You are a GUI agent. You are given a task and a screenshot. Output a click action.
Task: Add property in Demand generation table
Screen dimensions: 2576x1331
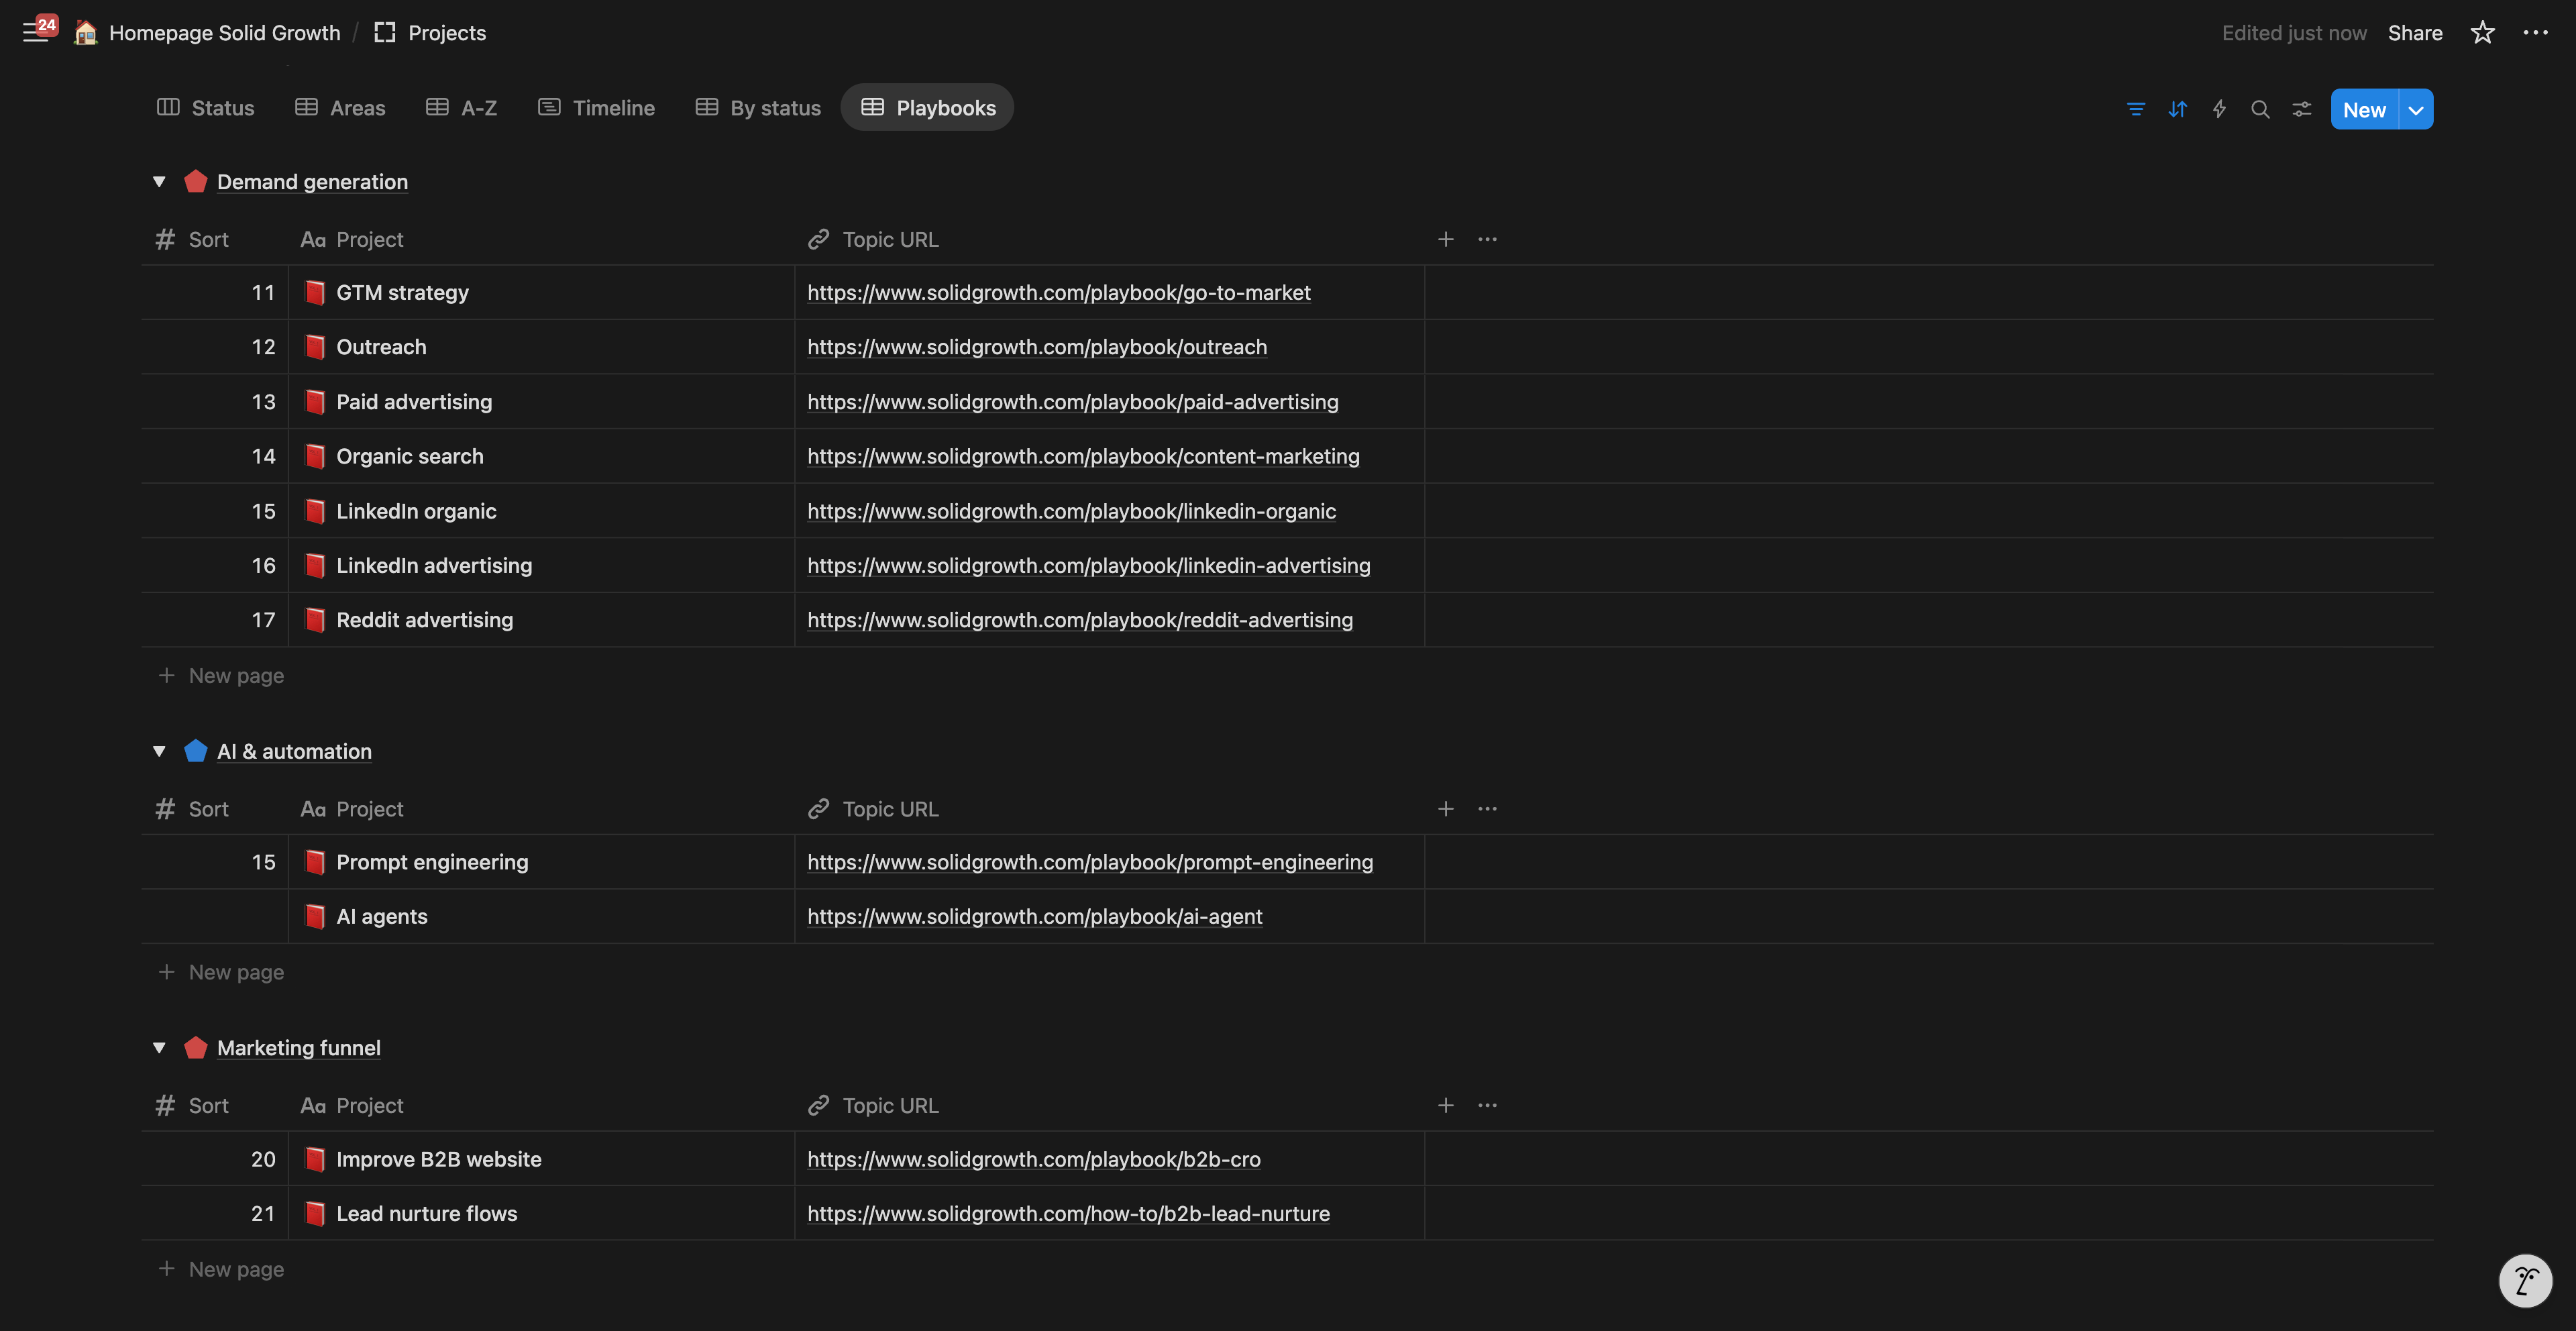(1445, 239)
